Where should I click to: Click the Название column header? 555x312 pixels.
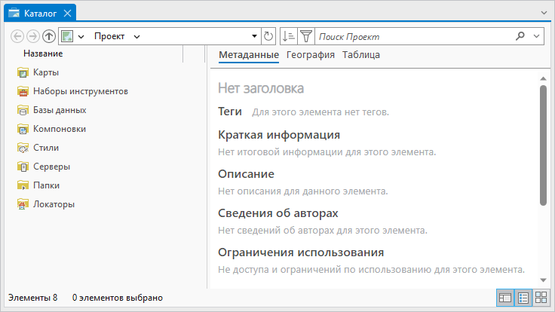43,54
